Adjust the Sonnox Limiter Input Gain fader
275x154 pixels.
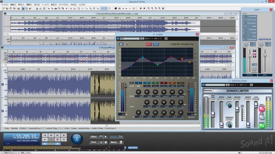coord(213,114)
